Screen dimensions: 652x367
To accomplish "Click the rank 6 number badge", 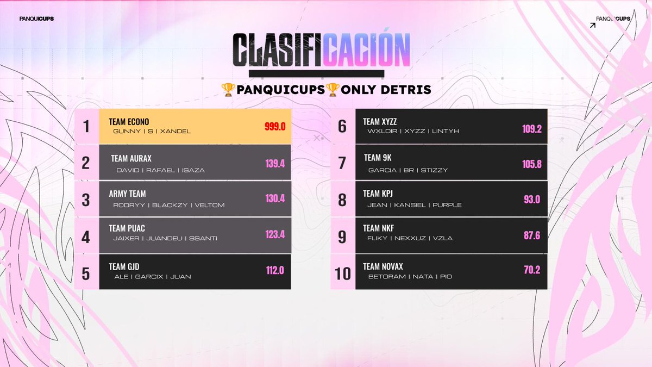I will tap(343, 127).
